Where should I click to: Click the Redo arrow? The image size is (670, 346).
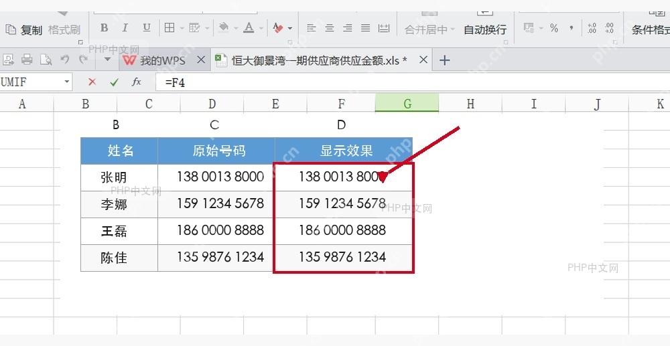point(83,60)
